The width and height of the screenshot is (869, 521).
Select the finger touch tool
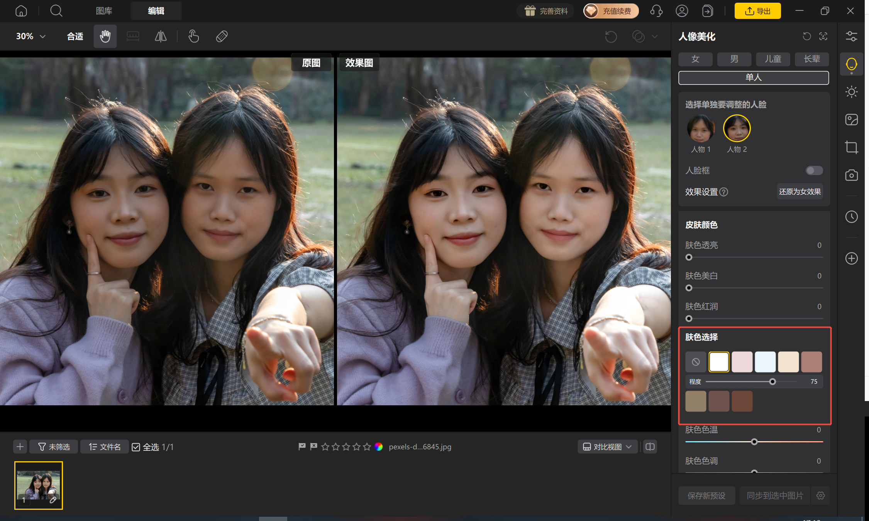click(x=193, y=36)
